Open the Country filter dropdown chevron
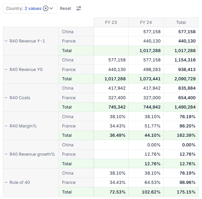Screen dimensions: 202x199 52,8
